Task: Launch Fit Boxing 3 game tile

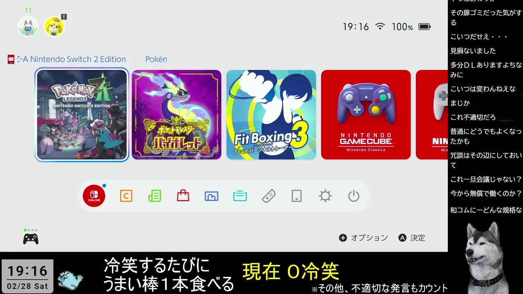Action: 271,115
